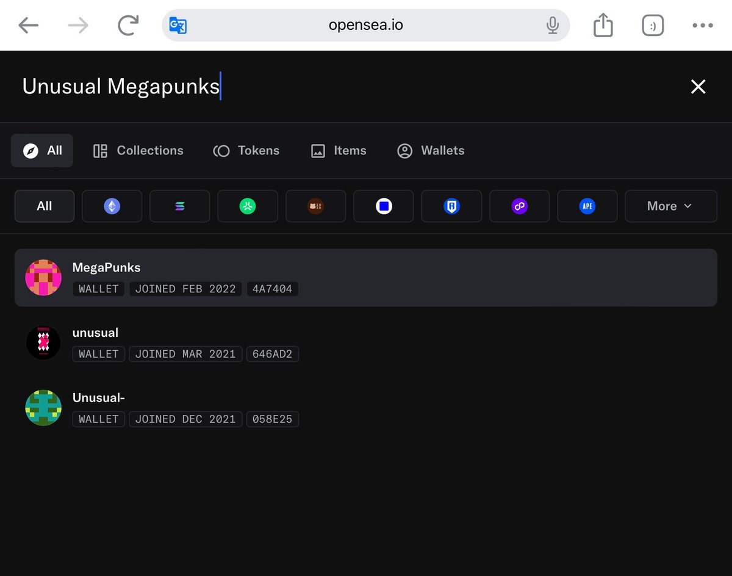Open the browser share menu
Screen dimensions: 732x576
point(603,25)
